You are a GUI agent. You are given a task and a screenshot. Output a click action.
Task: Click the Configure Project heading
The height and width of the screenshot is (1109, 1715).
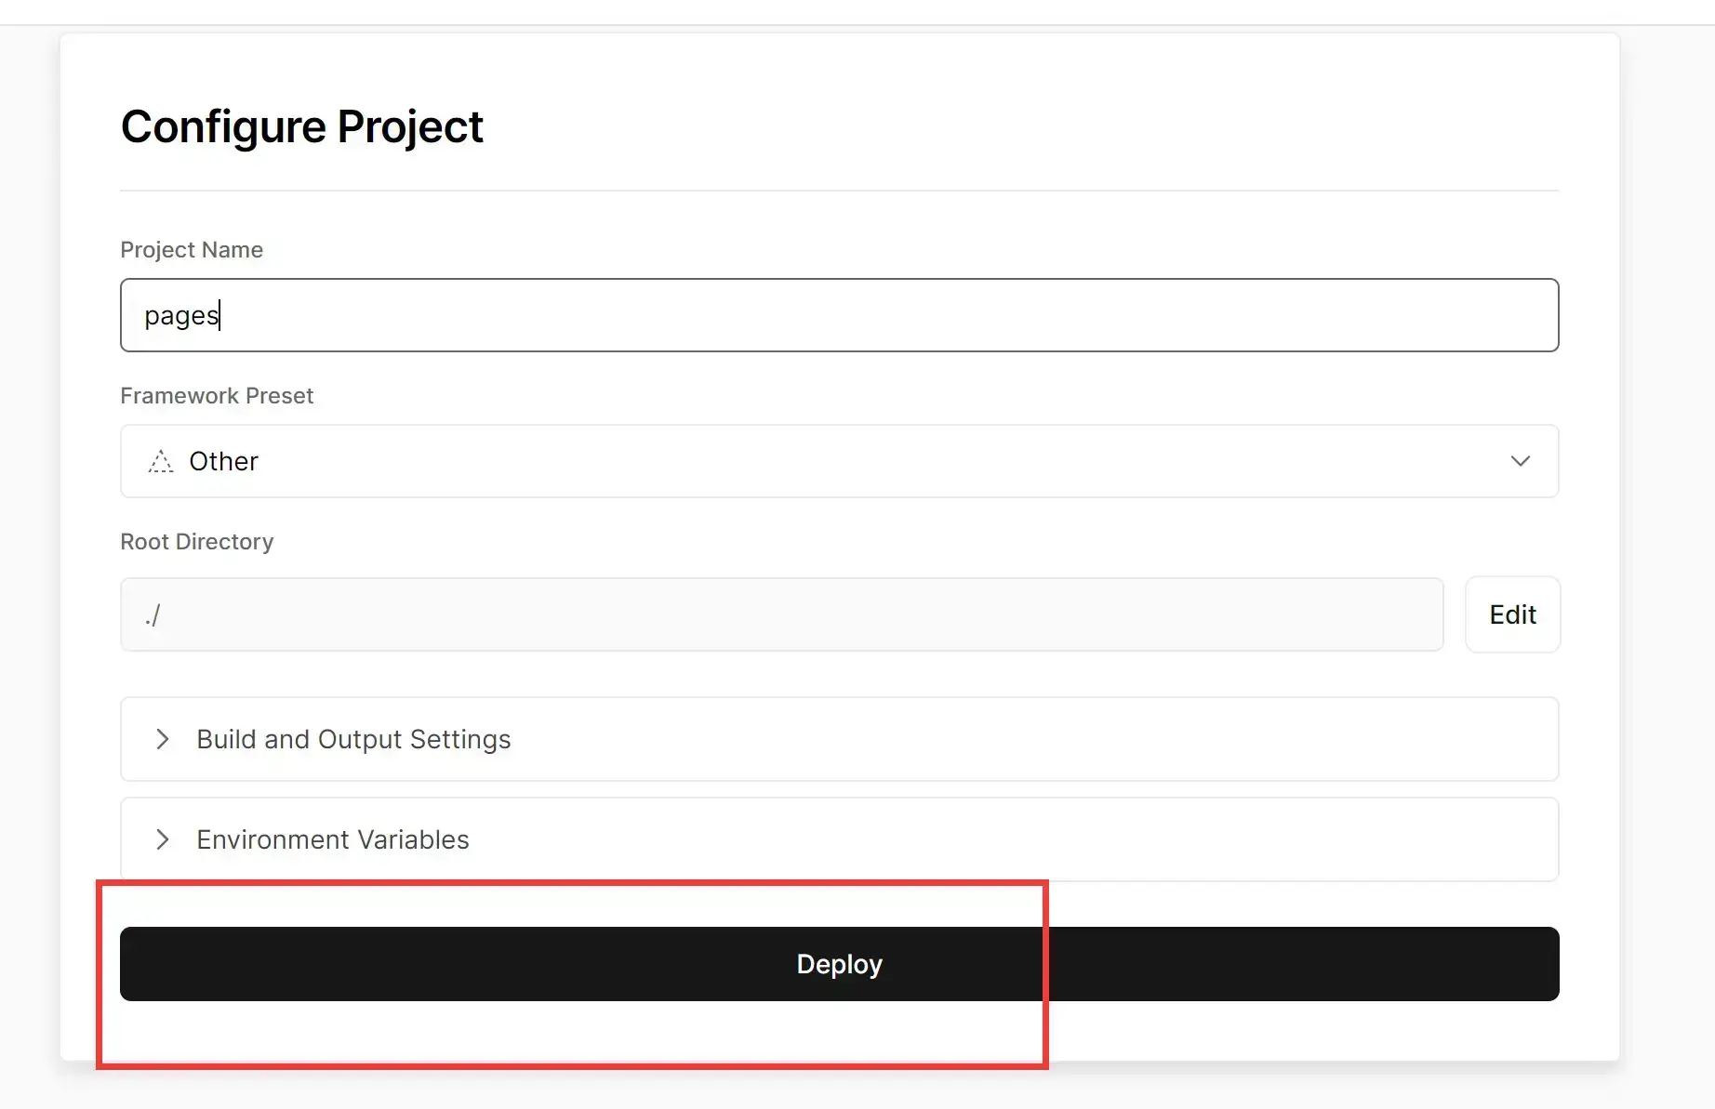tap(301, 127)
